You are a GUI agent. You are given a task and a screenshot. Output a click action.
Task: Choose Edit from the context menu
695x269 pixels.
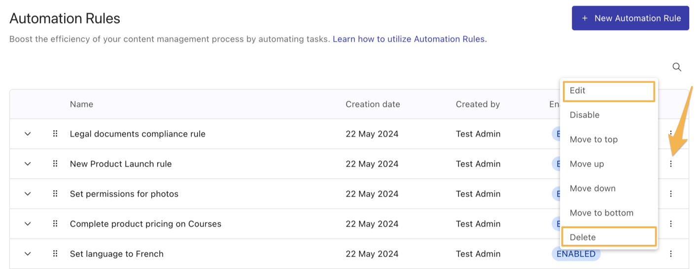pos(609,91)
